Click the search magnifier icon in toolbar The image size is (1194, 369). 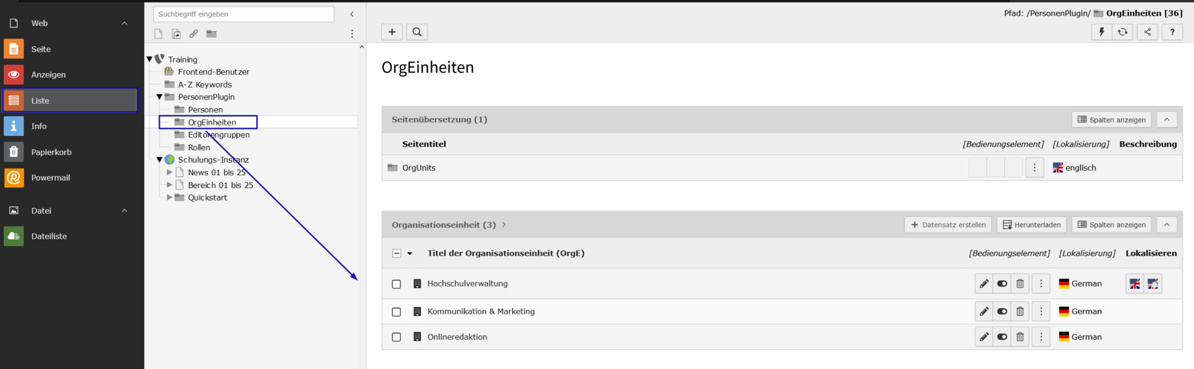click(x=417, y=32)
